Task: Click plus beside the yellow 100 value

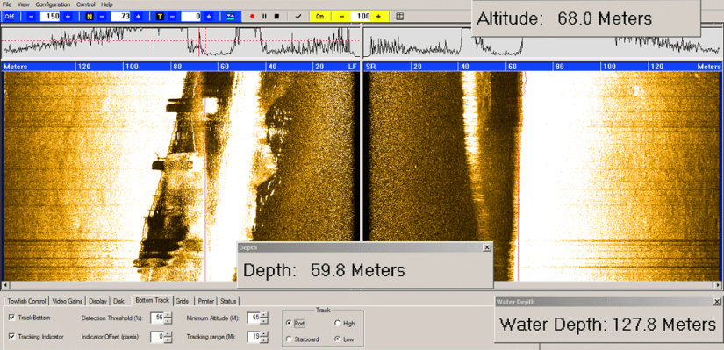Action: point(378,16)
